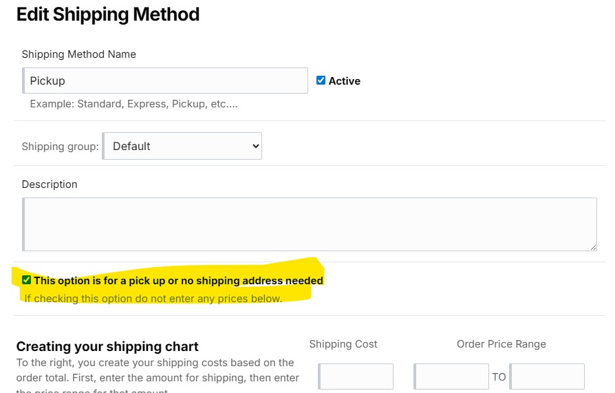Click the Shipping Cost input box
Image resolution: width=615 pixels, height=393 pixels.
356,376
